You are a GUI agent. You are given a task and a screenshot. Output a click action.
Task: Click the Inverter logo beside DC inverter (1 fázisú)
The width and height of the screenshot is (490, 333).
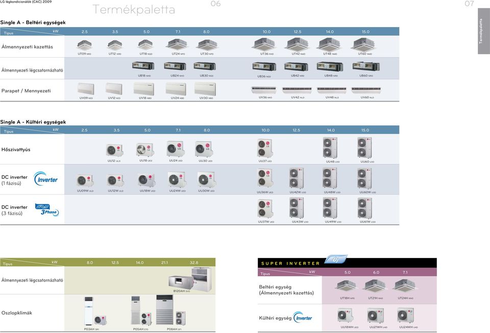(46, 179)
